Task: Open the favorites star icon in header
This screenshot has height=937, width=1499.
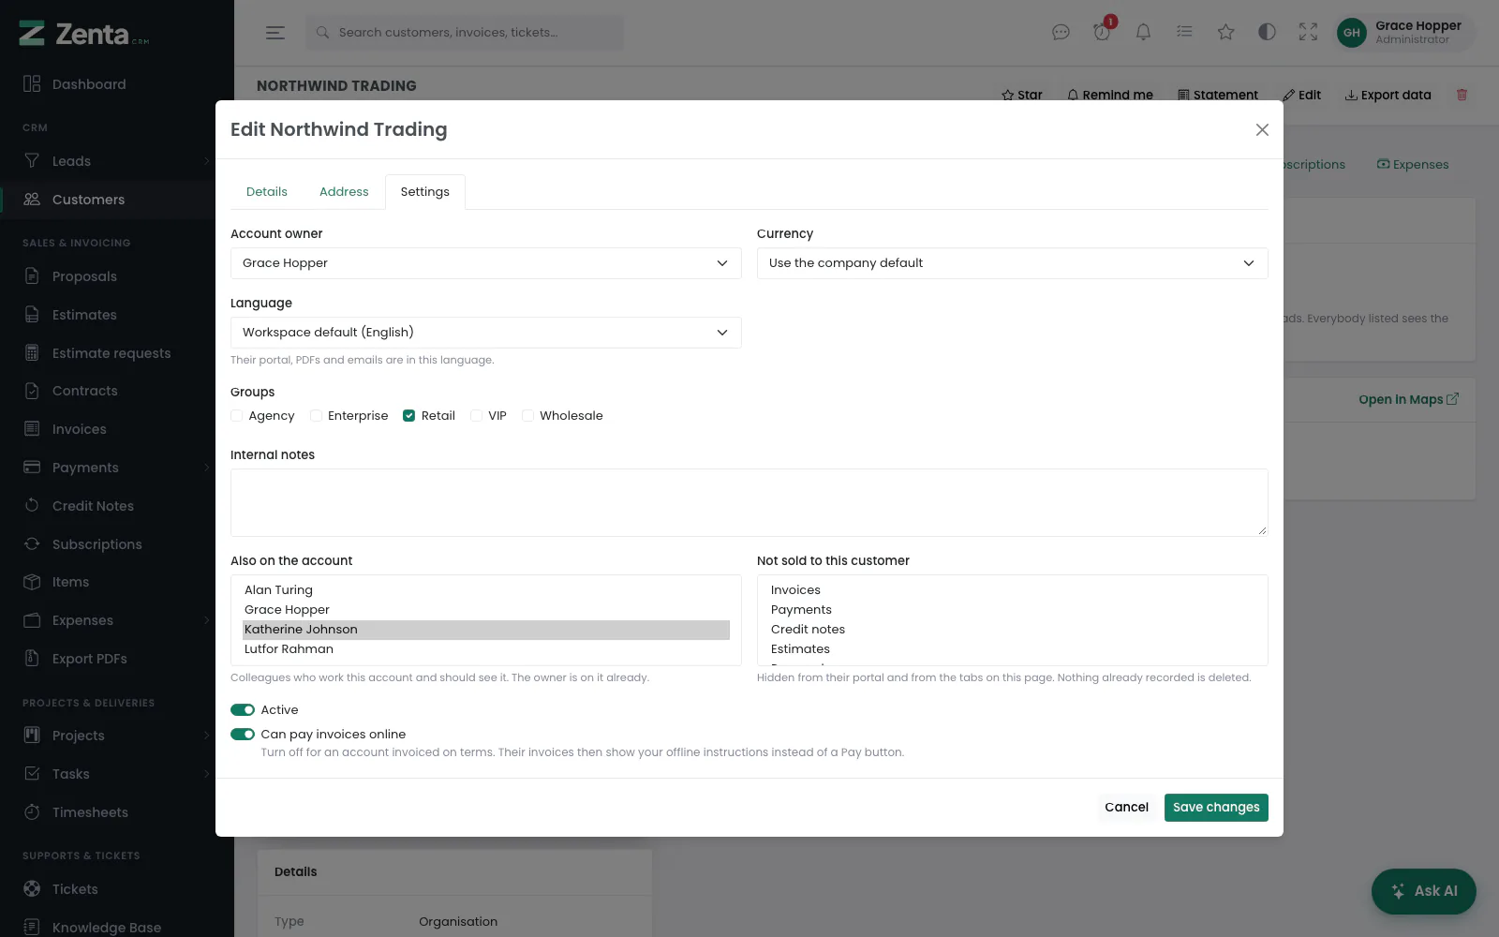Action: click(x=1225, y=32)
